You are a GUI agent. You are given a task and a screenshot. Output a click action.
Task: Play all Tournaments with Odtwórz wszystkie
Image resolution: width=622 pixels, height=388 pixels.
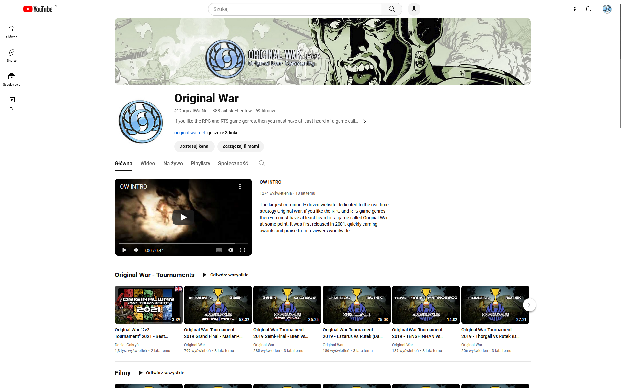click(225, 275)
